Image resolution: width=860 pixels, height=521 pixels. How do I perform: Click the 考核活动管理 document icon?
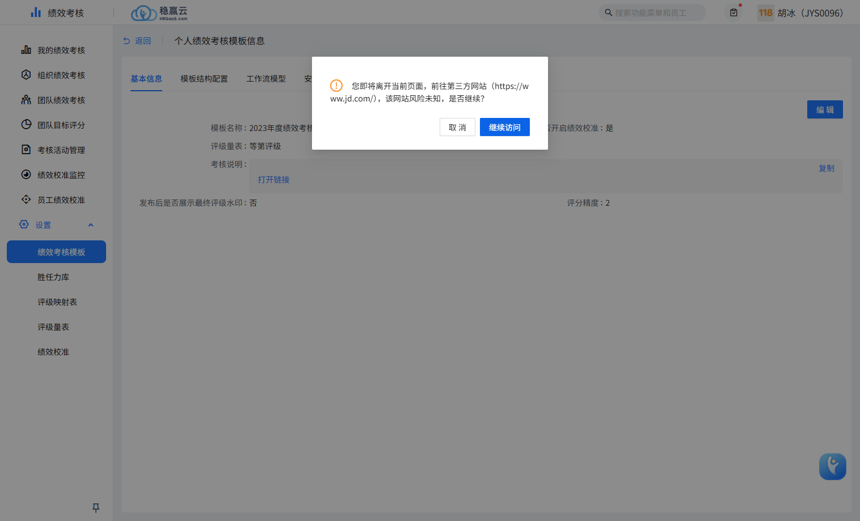26,150
